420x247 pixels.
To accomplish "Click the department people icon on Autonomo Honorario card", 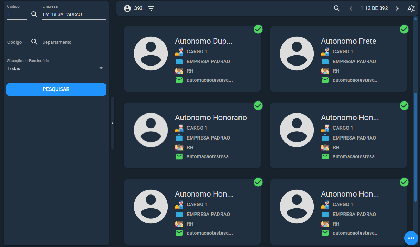I will click(179, 147).
